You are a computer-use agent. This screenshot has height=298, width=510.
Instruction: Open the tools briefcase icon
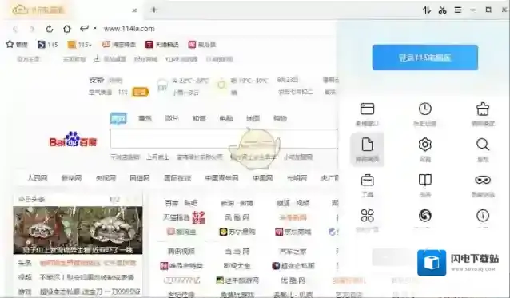point(367,185)
